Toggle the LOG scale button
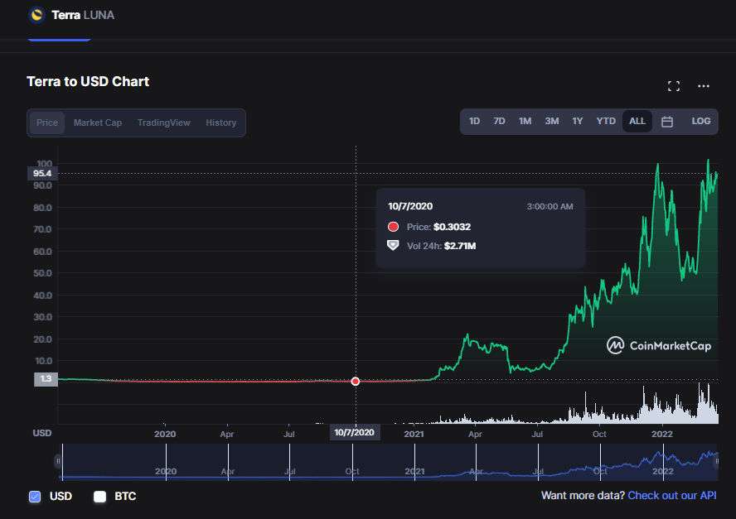This screenshot has height=519, width=736. [701, 121]
